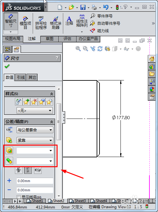
Task: Open a file with the folder icon
Action: pos(72,7)
